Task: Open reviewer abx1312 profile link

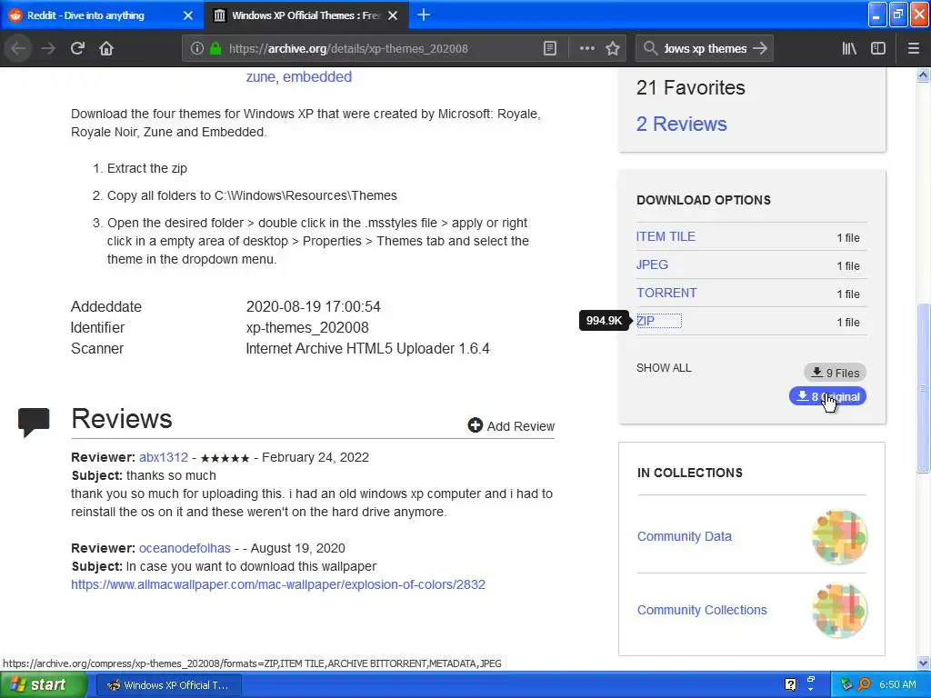Action: (164, 458)
